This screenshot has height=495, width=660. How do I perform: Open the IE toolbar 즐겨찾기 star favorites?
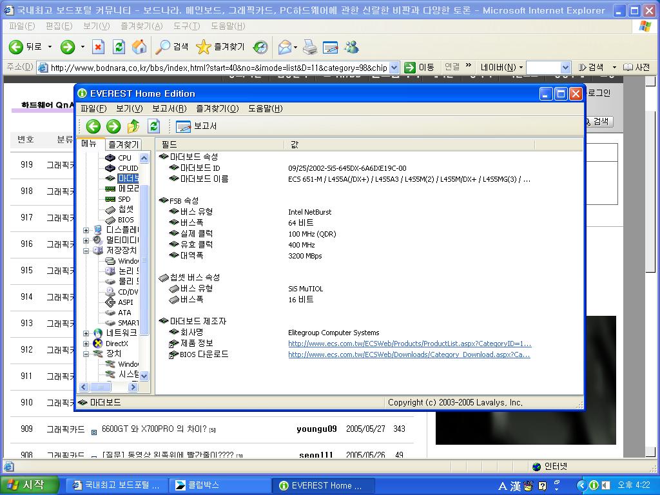pyautogui.click(x=220, y=46)
